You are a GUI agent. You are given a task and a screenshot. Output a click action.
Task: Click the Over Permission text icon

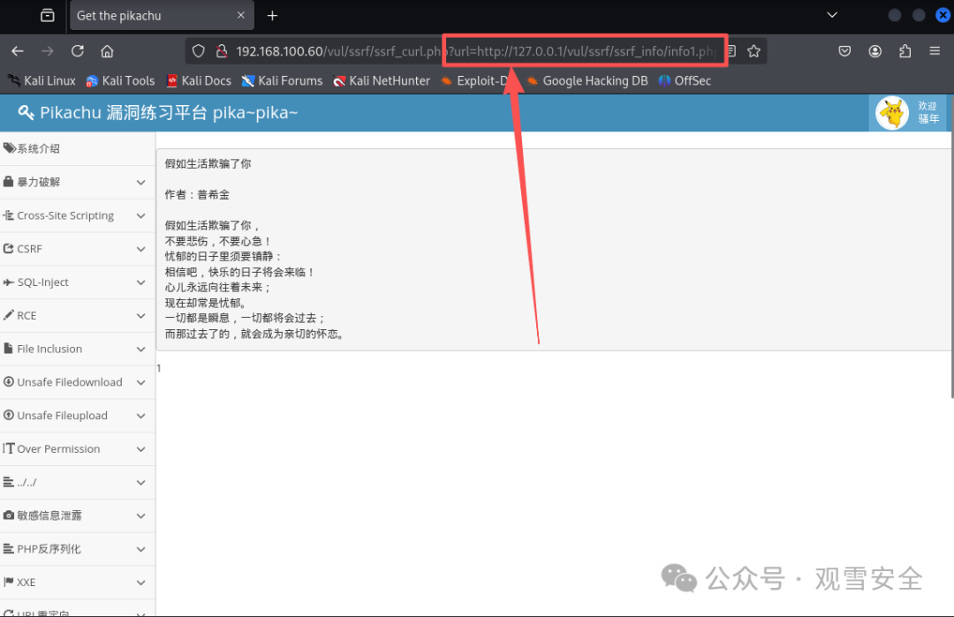[x=9, y=448]
